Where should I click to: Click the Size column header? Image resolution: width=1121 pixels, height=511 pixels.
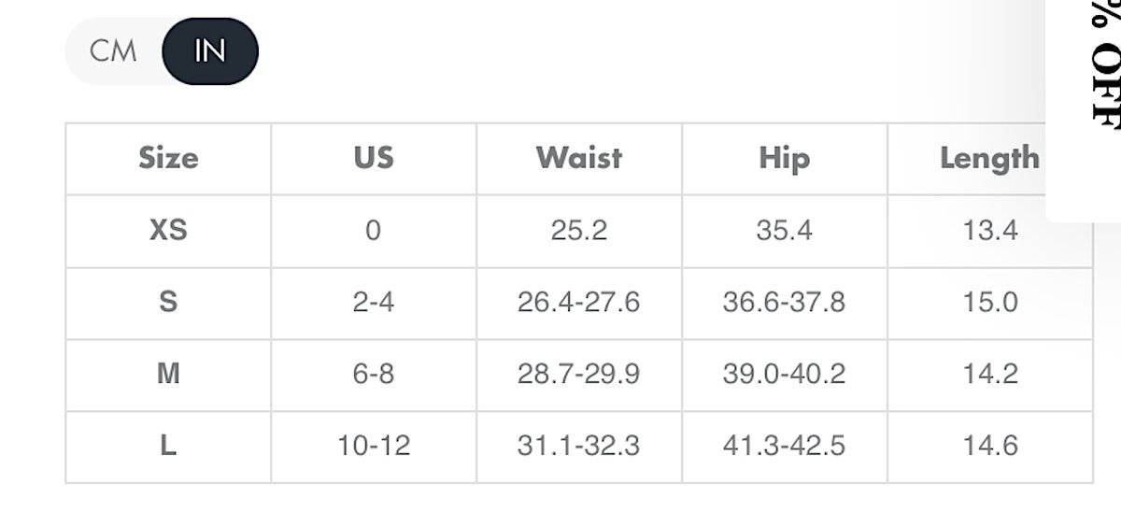(168, 158)
